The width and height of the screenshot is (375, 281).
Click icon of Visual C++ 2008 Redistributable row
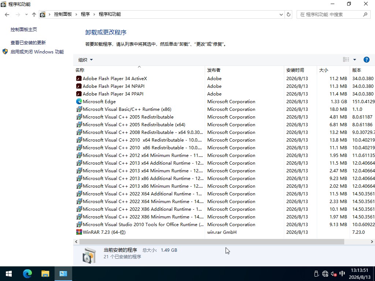[x=79, y=132]
